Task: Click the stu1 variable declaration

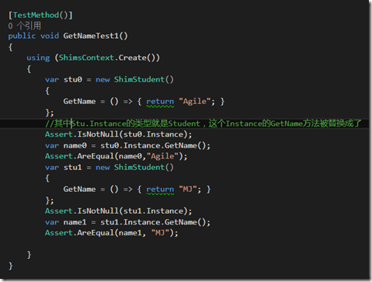Action: point(73,167)
